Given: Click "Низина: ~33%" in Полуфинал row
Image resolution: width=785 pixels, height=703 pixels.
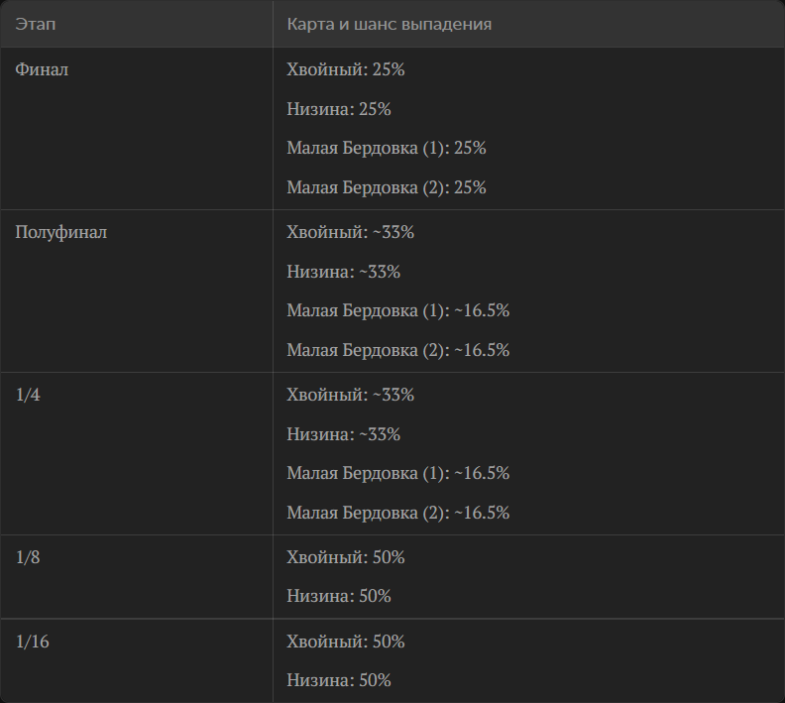Looking at the screenshot, I should pyautogui.click(x=343, y=272).
